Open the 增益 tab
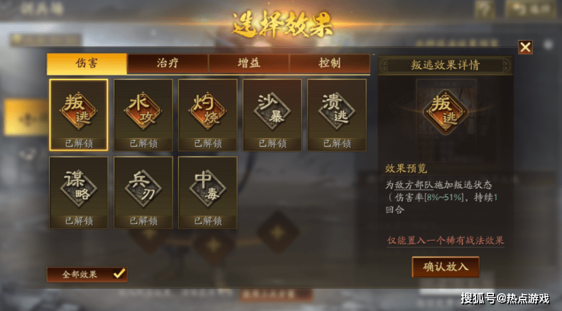This screenshot has width=562, height=311. 248,63
